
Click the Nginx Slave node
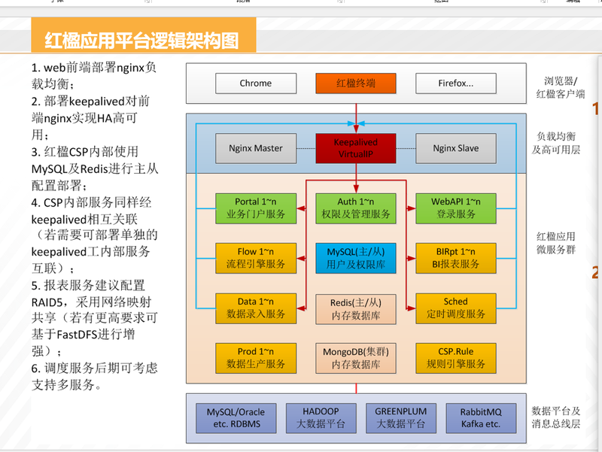point(456,148)
